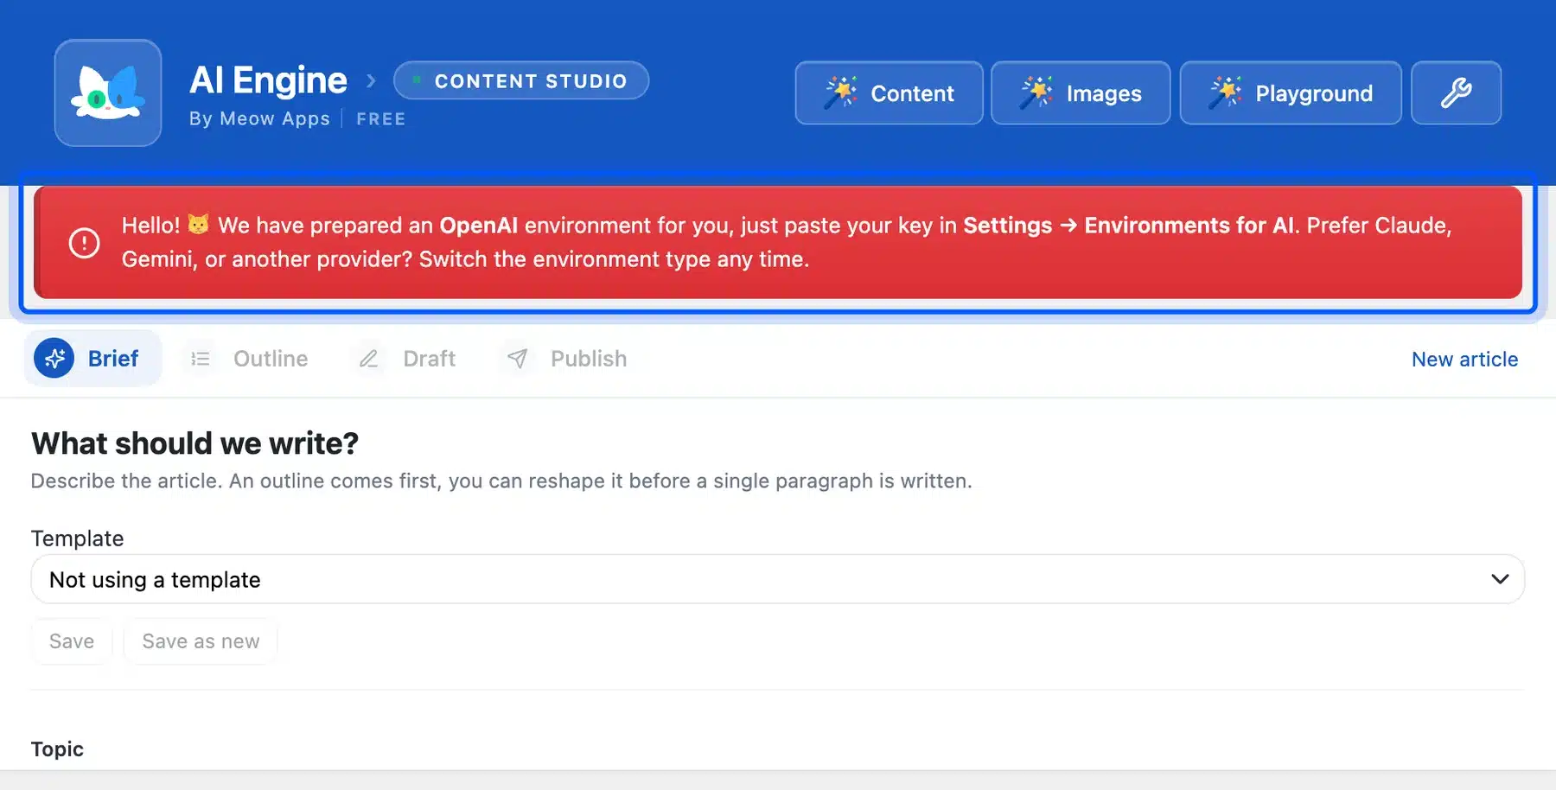
Task: Click the By Meow Apps text
Action: (x=259, y=118)
